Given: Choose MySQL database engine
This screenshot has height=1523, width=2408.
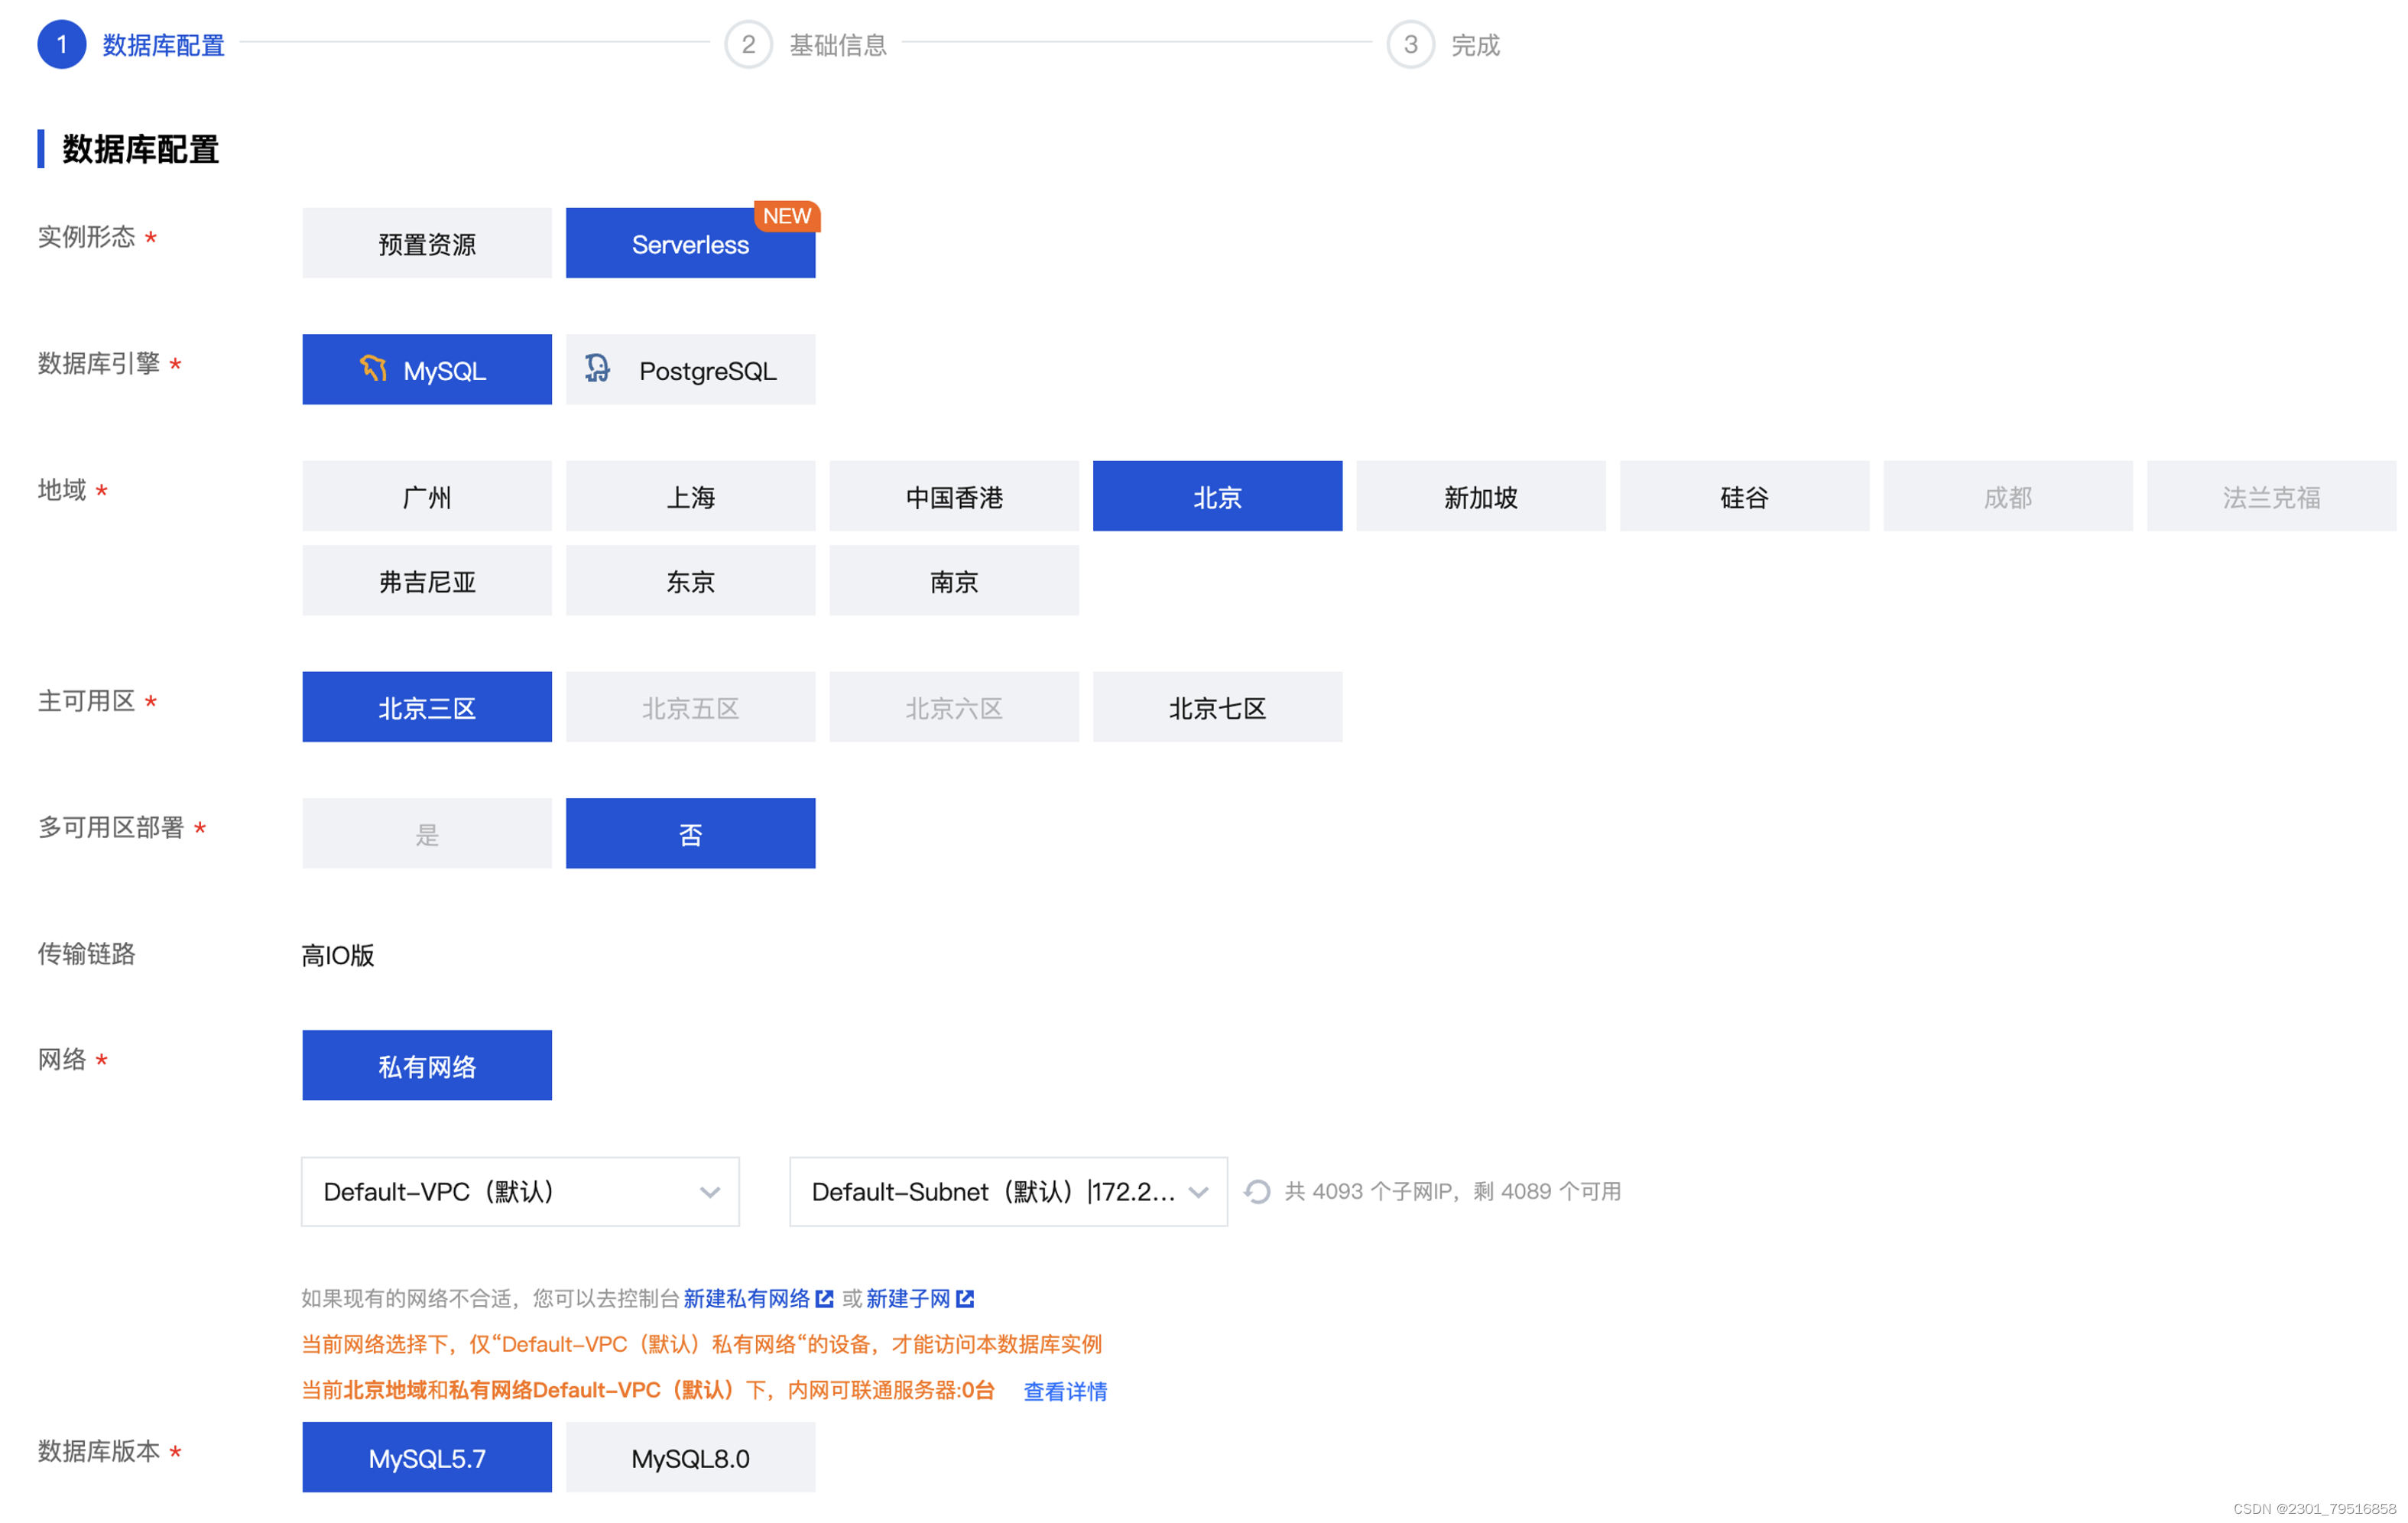Looking at the screenshot, I should (x=427, y=370).
